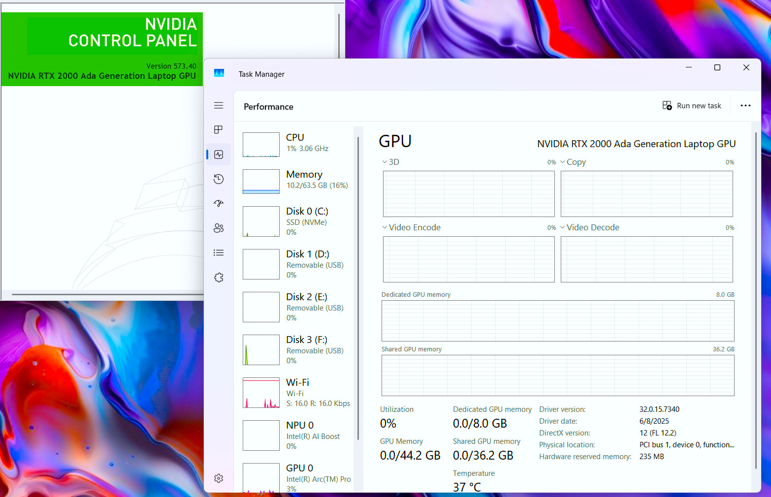Open the Startup apps page icon
Viewport: 771px width, 497px height.
tap(219, 203)
